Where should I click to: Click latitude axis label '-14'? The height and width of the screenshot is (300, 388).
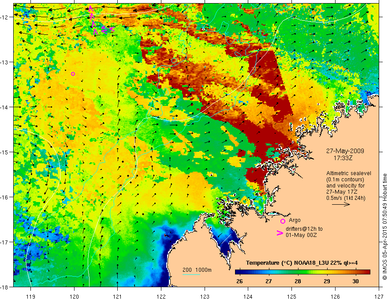pos(4,107)
